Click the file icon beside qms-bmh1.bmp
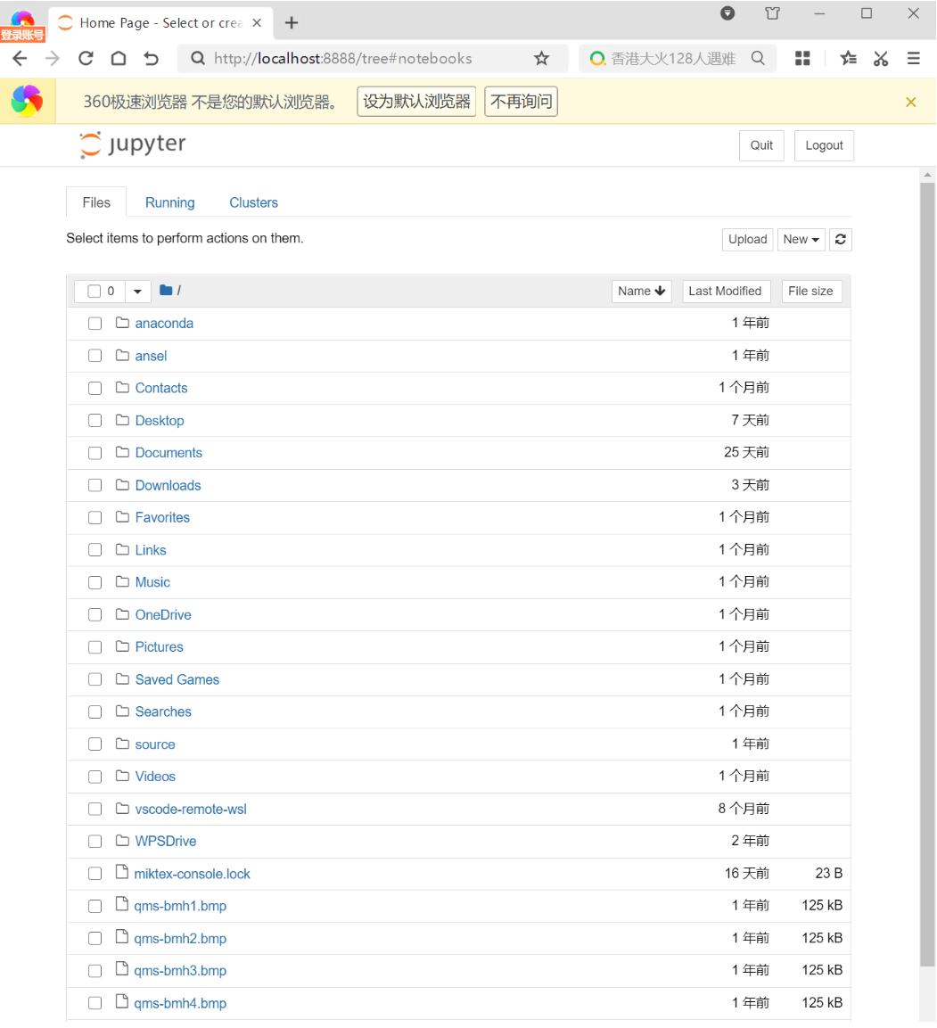Screen dimensions: 937x1028 click(121, 905)
